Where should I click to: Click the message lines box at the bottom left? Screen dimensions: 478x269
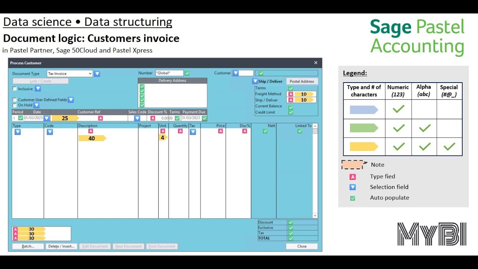point(41,234)
